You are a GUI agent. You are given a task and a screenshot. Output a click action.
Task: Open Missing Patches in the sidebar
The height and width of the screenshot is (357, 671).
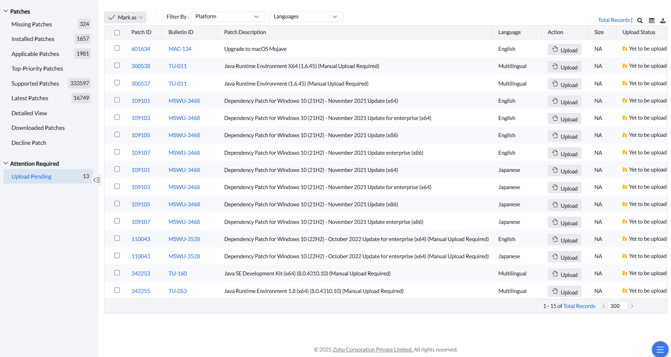point(32,24)
